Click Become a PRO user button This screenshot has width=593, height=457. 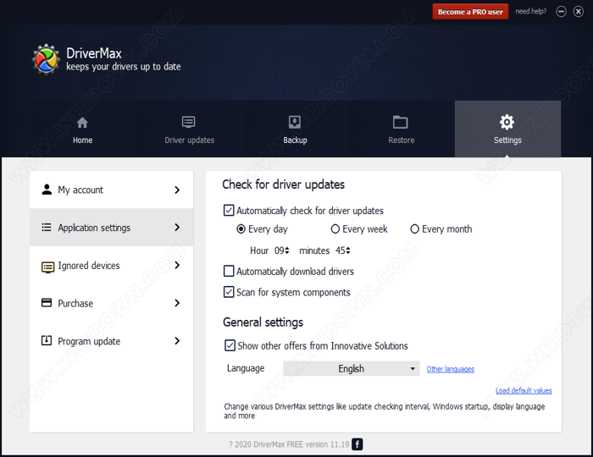click(x=470, y=12)
